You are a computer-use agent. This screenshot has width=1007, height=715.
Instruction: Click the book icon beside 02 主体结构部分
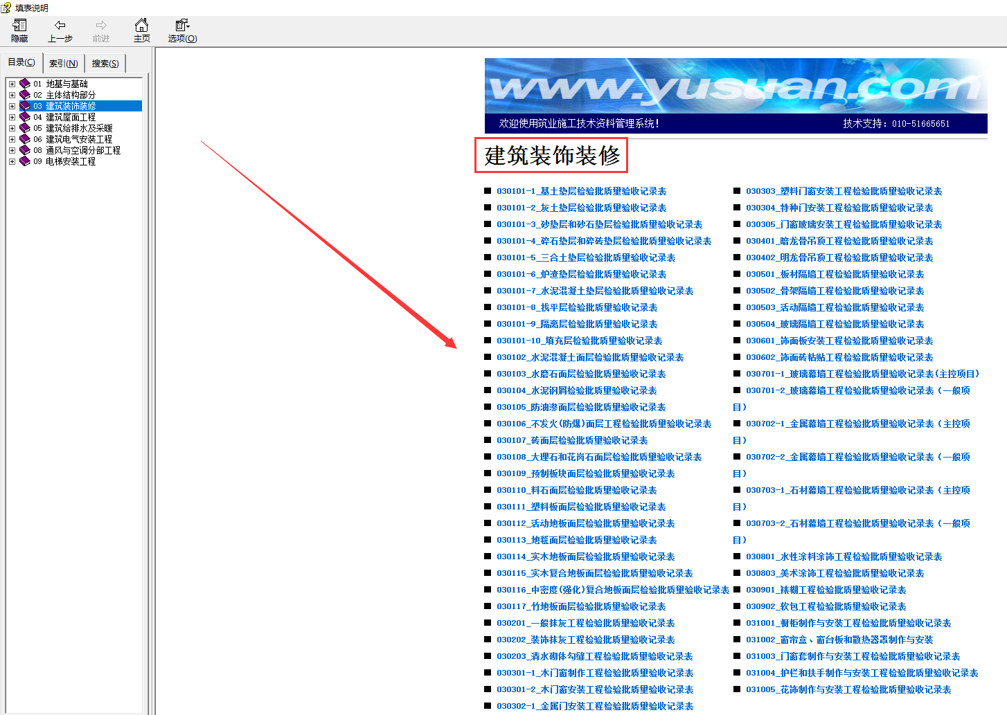coord(25,95)
